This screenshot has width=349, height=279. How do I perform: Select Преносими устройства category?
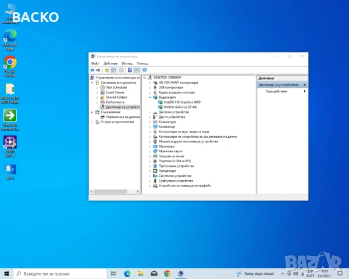176,166
